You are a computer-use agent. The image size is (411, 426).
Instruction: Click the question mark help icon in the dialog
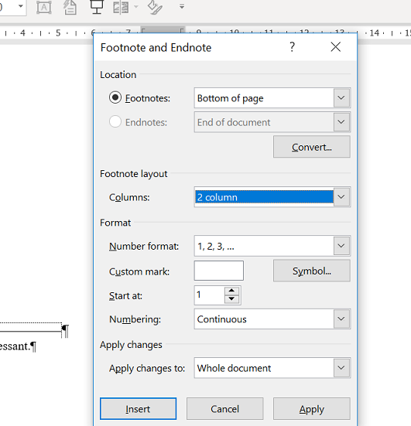(x=292, y=47)
